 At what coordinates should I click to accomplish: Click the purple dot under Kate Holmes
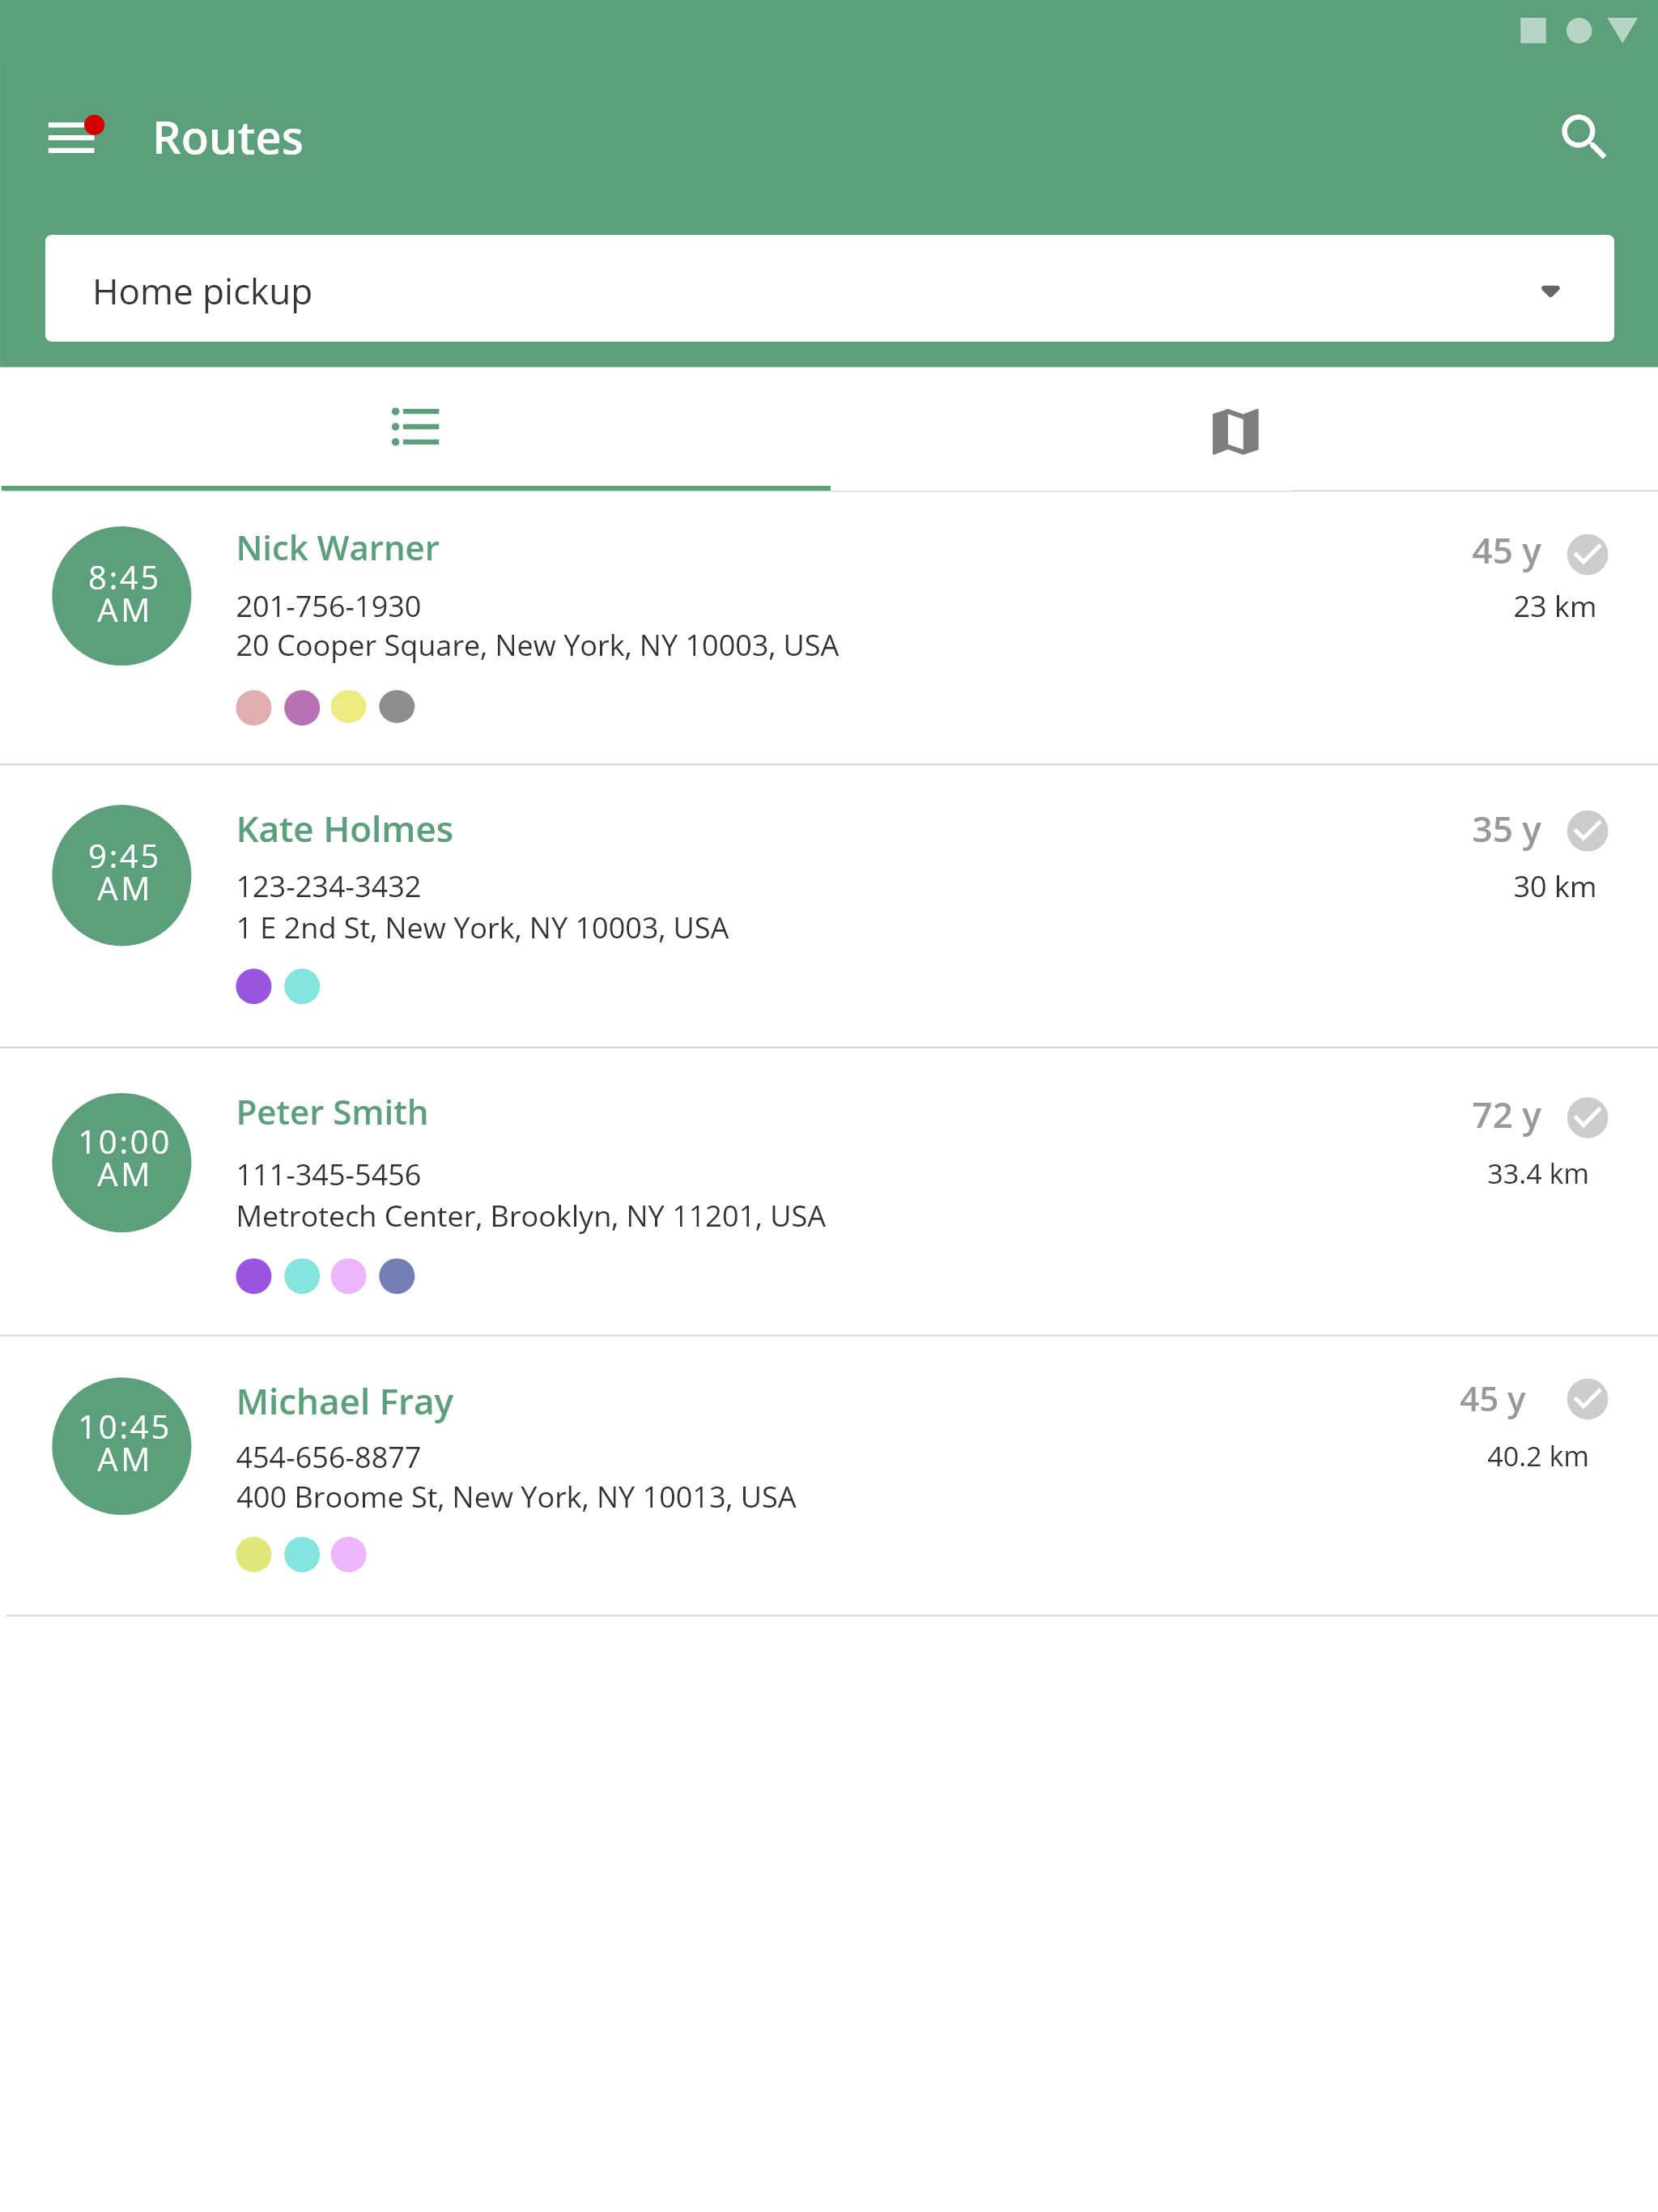coord(254,986)
